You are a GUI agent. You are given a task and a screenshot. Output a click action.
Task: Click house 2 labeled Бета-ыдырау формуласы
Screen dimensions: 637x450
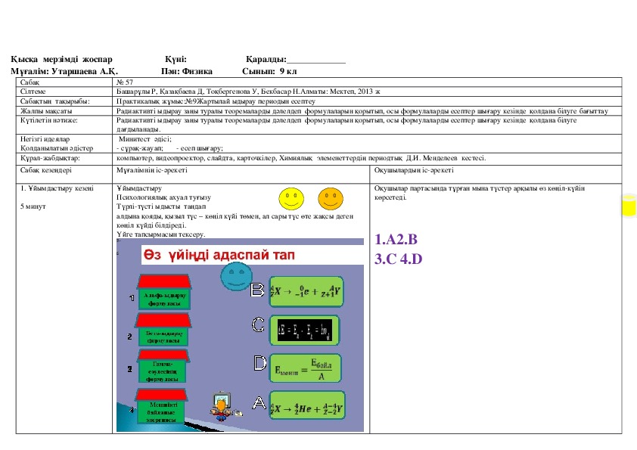pos(163,329)
